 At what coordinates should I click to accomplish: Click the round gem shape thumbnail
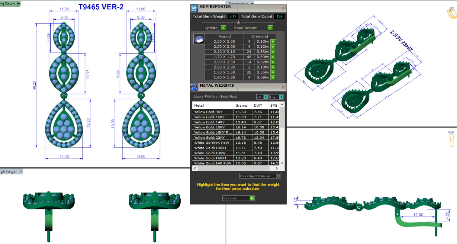click(x=199, y=39)
